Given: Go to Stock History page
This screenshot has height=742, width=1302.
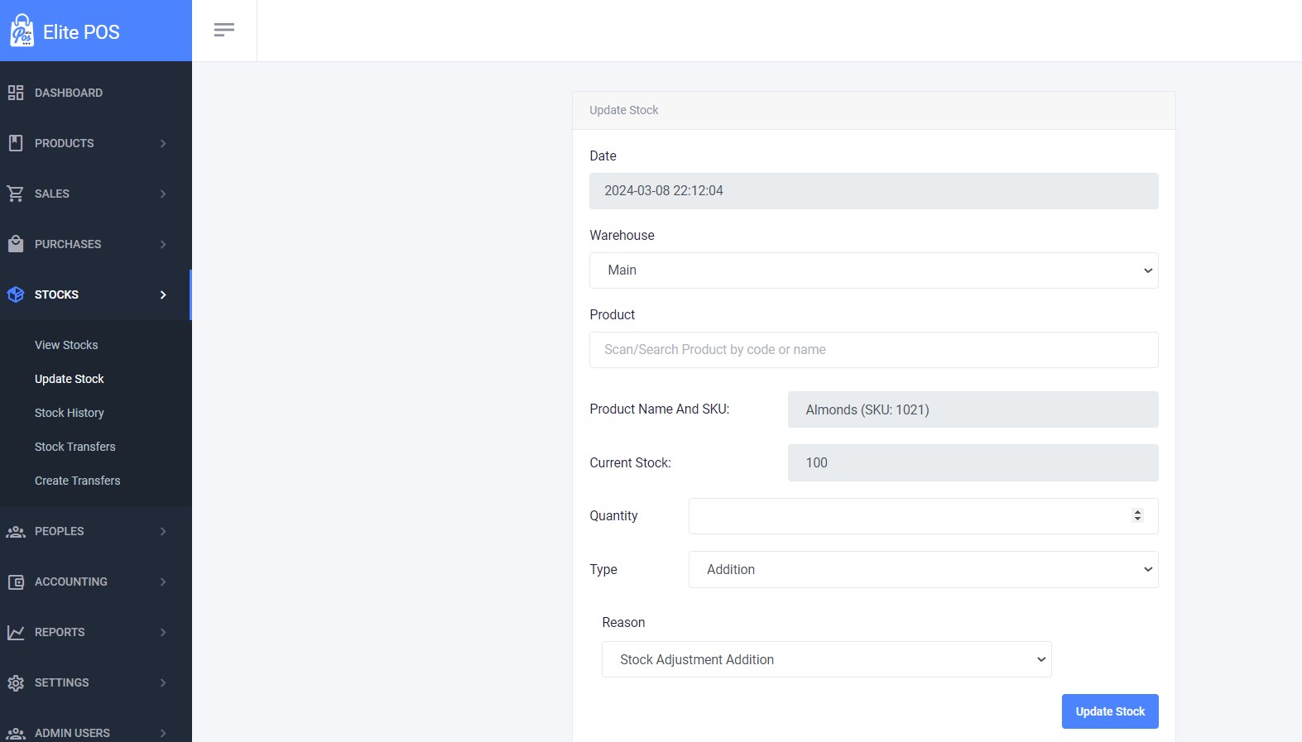Looking at the screenshot, I should point(70,413).
